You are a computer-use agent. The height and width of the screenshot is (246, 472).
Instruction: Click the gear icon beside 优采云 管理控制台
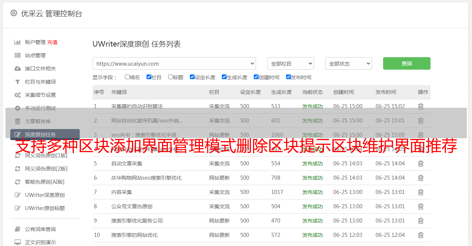[x=14, y=13]
